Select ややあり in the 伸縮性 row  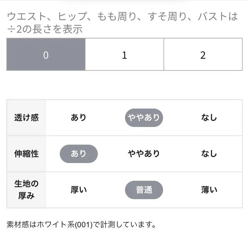(144, 153)
